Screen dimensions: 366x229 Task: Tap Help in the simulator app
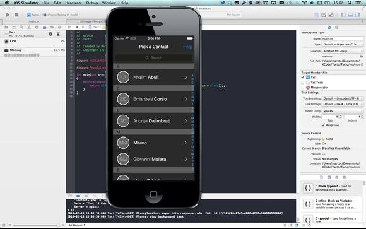(187, 47)
